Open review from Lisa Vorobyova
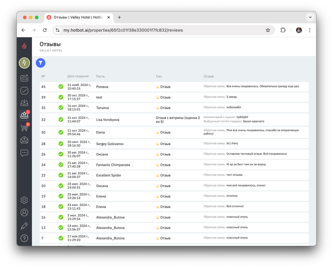Image resolution: width=333 pixels, height=268 pixels. click(x=174, y=120)
